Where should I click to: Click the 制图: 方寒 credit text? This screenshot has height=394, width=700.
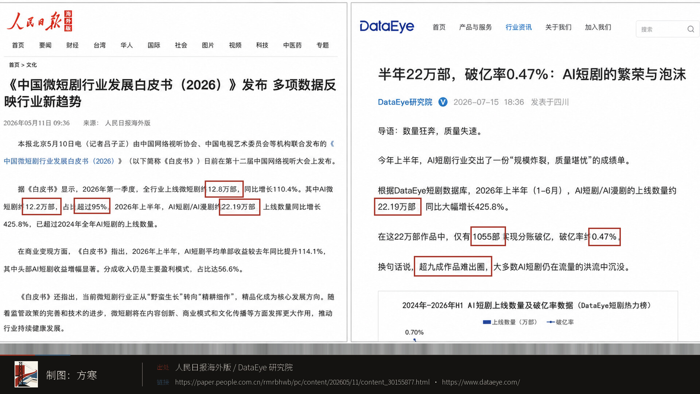(71, 375)
